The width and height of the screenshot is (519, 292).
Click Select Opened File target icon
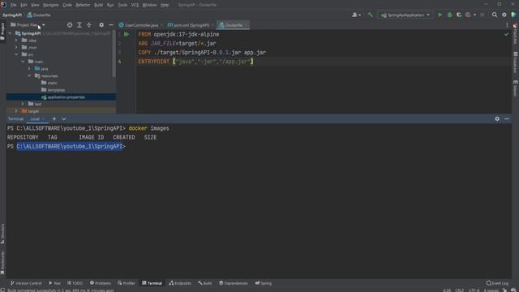click(70, 25)
